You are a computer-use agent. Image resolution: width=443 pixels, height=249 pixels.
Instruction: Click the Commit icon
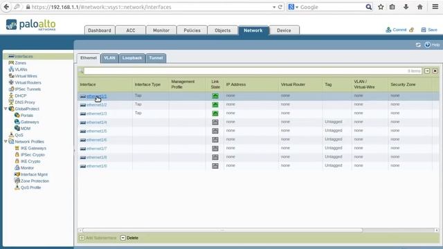point(388,30)
